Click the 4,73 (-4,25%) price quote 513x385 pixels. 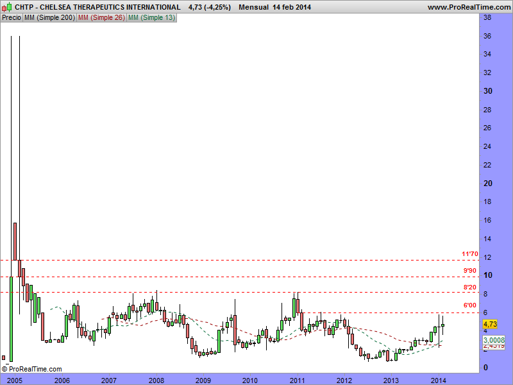pos(210,7)
